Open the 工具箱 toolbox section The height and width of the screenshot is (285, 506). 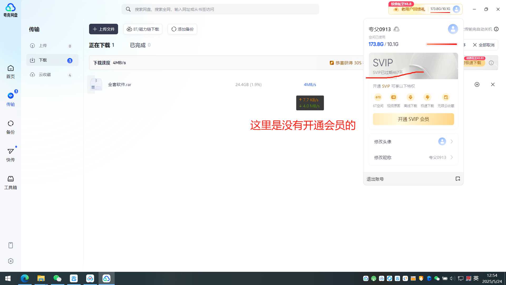tap(11, 183)
